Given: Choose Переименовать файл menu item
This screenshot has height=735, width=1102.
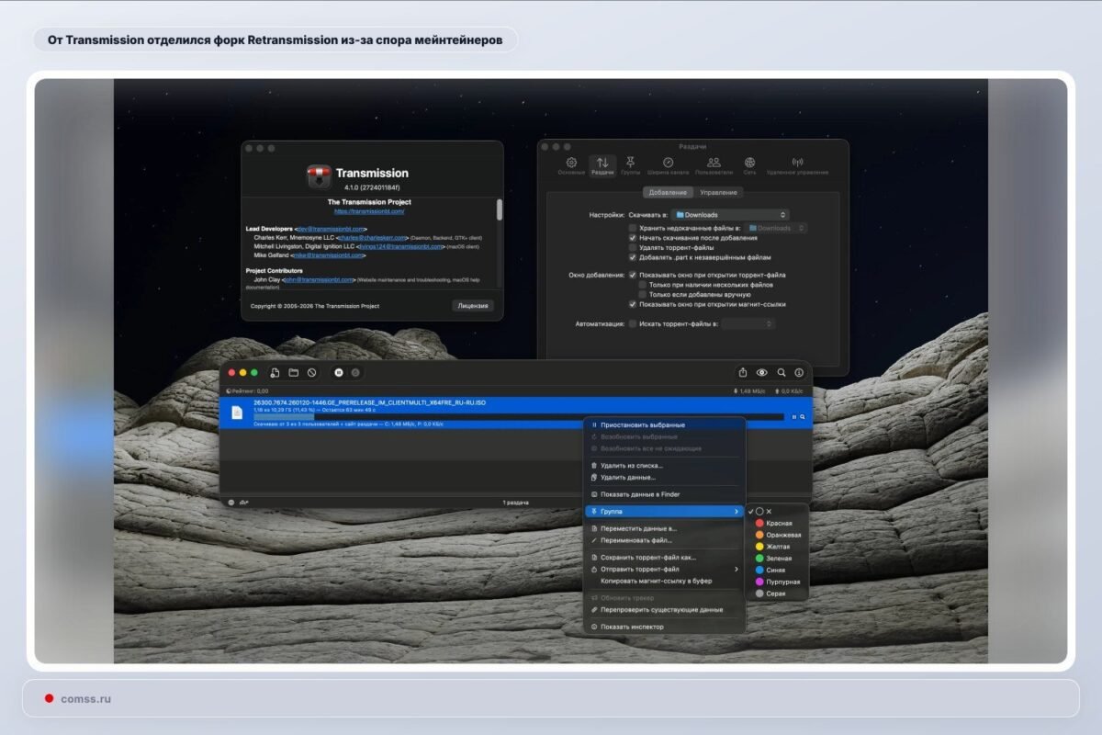Looking at the screenshot, I should point(664,540).
